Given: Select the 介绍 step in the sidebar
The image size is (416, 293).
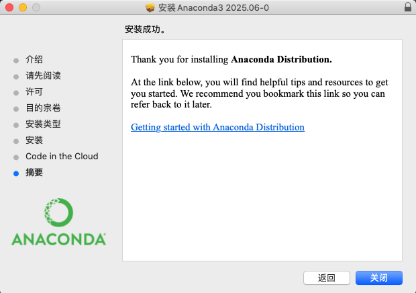Looking at the screenshot, I should coord(34,60).
